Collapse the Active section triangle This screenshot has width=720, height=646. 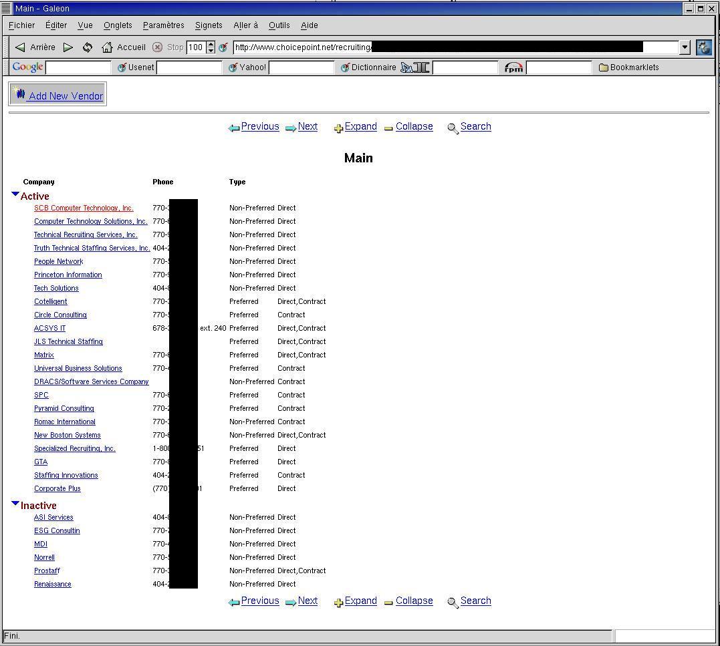click(15, 194)
